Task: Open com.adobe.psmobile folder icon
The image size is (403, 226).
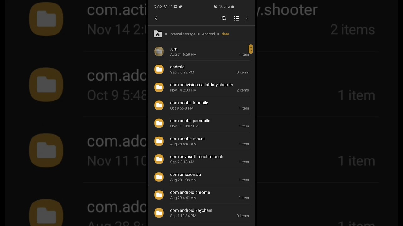Action: pos(159,123)
